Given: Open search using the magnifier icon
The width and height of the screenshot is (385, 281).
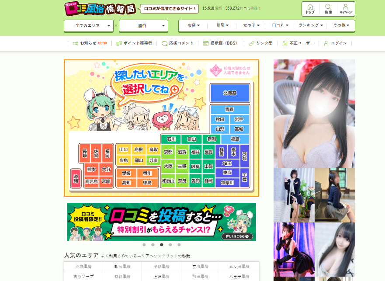Looking at the screenshot, I should pos(328,9).
